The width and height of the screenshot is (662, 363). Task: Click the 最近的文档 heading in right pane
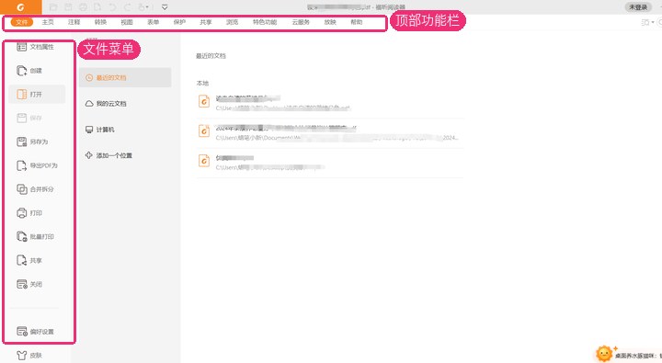211,56
